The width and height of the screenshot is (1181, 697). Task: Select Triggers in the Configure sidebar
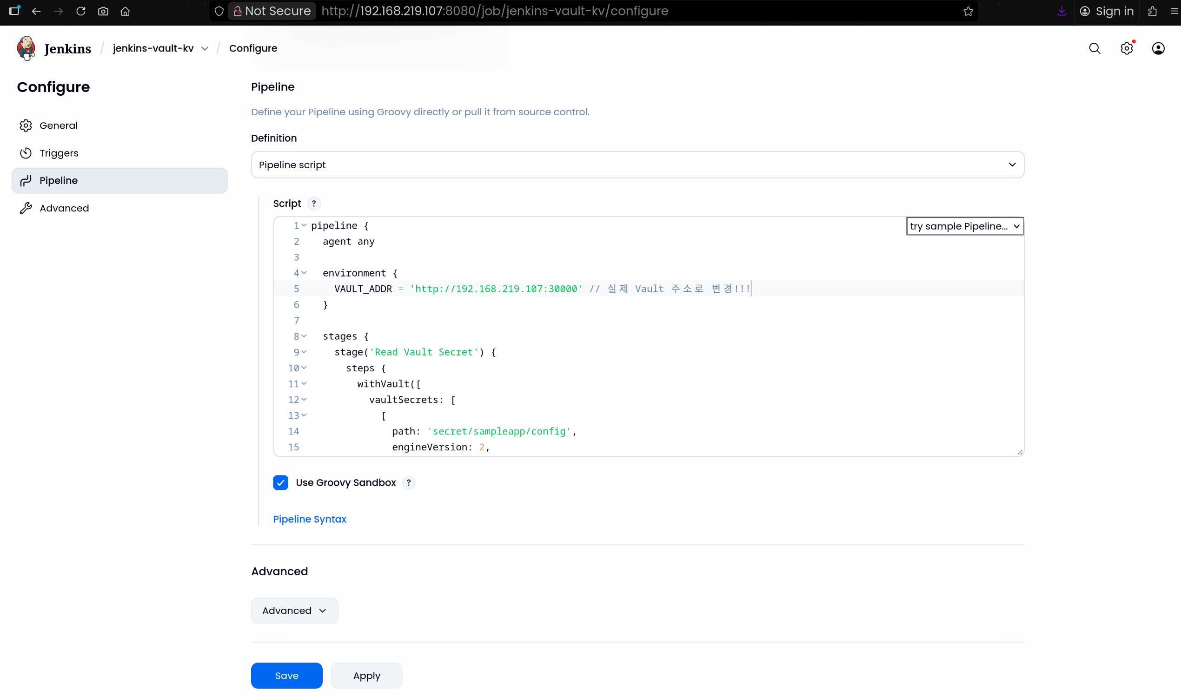click(59, 153)
